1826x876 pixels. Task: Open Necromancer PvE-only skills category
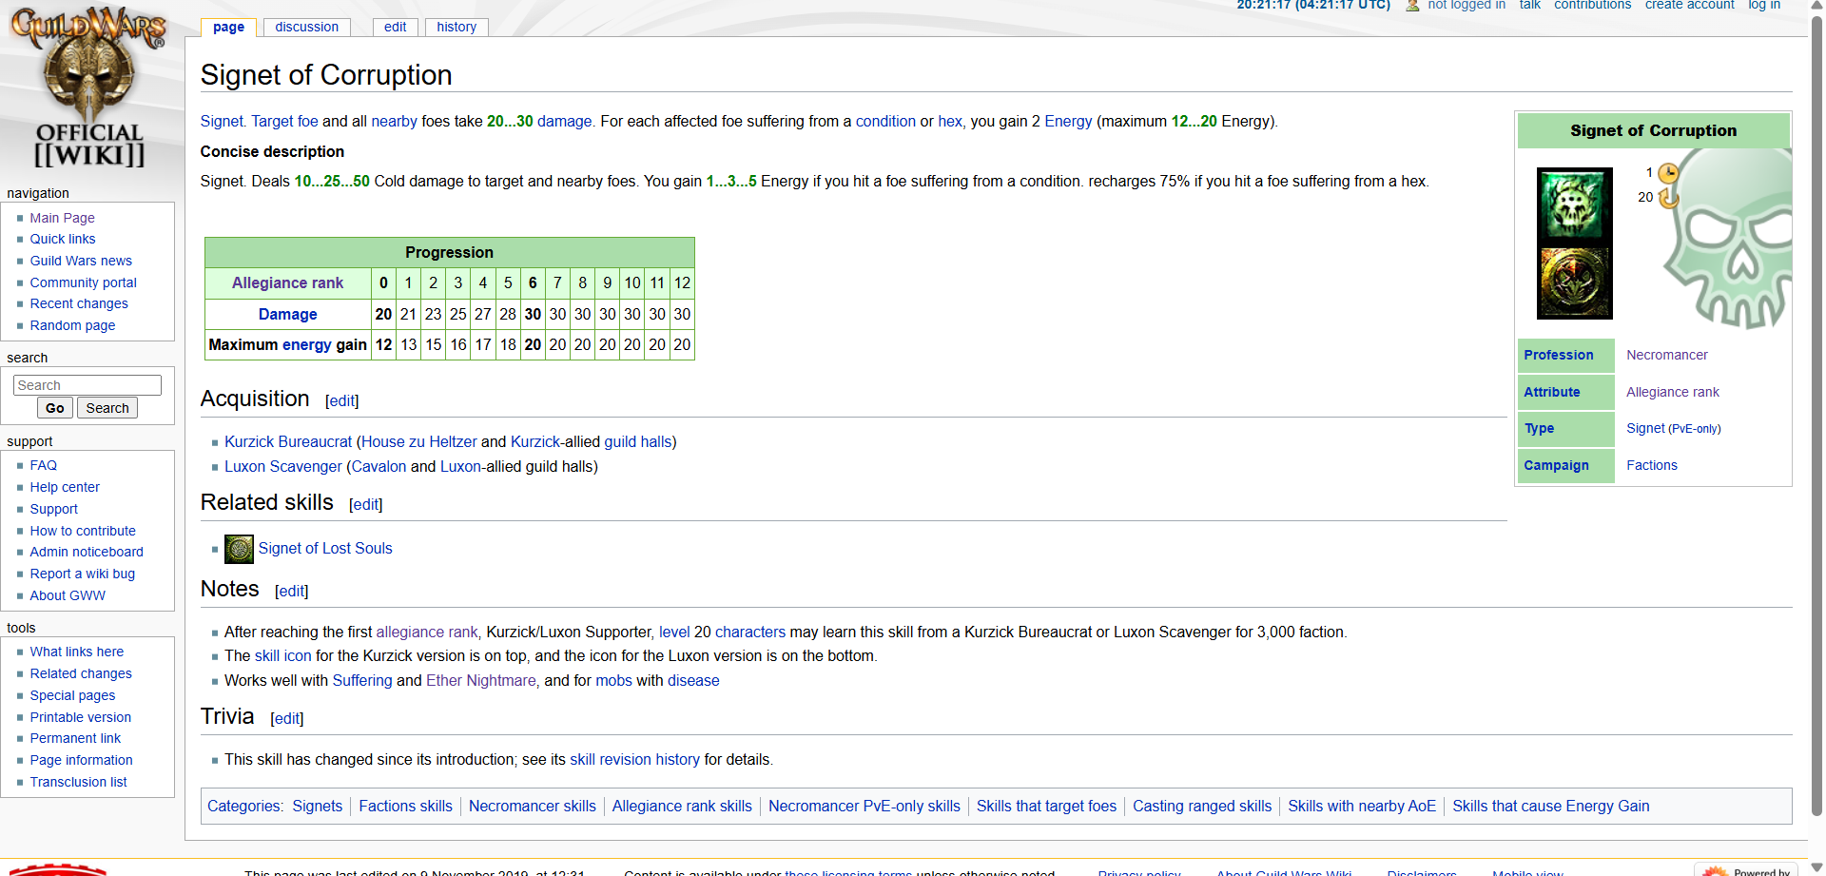coord(864,806)
